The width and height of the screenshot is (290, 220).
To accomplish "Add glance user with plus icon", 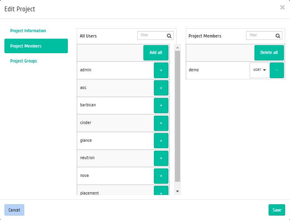I will [x=161, y=141].
